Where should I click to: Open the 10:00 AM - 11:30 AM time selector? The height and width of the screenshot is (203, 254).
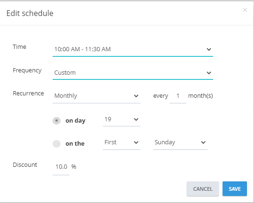point(133,49)
